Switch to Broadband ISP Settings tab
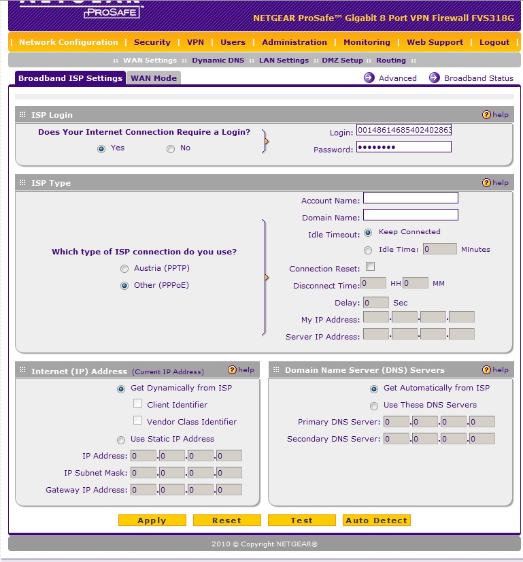 pyautogui.click(x=70, y=78)
